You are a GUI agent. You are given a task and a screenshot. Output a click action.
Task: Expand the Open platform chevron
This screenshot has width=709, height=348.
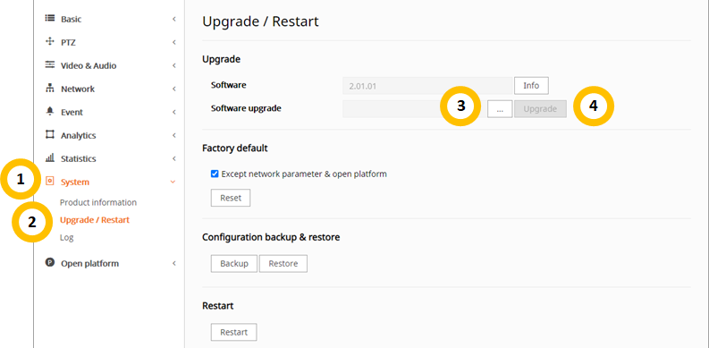pos(173,263)
